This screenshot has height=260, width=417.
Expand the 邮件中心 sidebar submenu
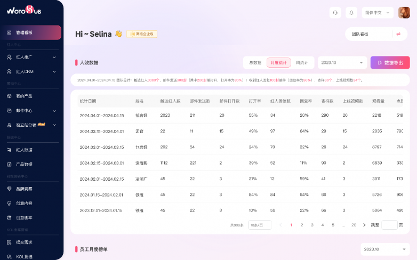click(54, 111)
